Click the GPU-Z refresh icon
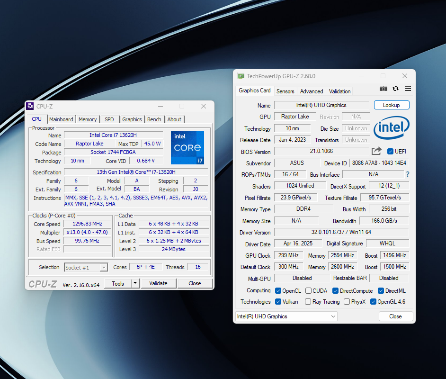The width and height of the screenshot is (446, 379). [x=395, y=89]
